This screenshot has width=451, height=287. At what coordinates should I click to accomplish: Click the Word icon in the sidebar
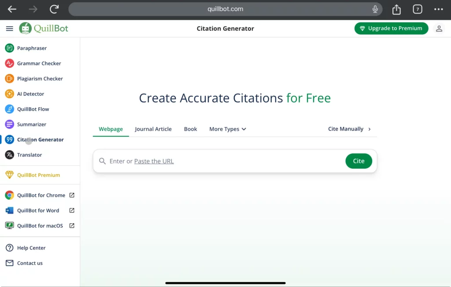click(10, 211)
